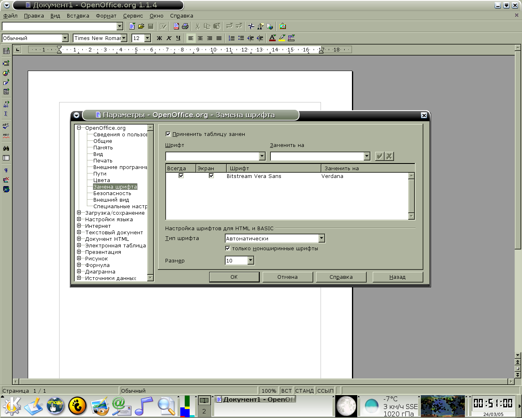
Task: Open 'Размер' size 10 dropdown
Action: pyautogui.click(x=250, y=260)
